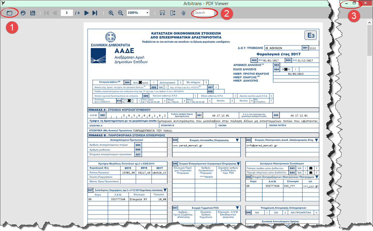Viewport: 373px width, 231px height.
Task: Click the Φορολογικό έτος 2017 heading
Action: [x=278, y=54]
